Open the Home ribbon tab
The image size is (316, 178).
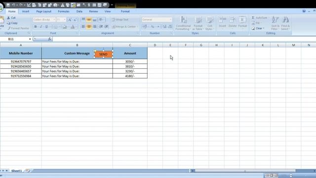click(x=12, y=11)
